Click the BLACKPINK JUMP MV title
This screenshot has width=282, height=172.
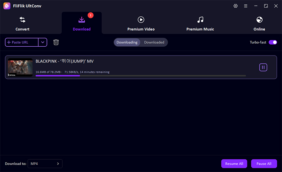pos(65,61)
